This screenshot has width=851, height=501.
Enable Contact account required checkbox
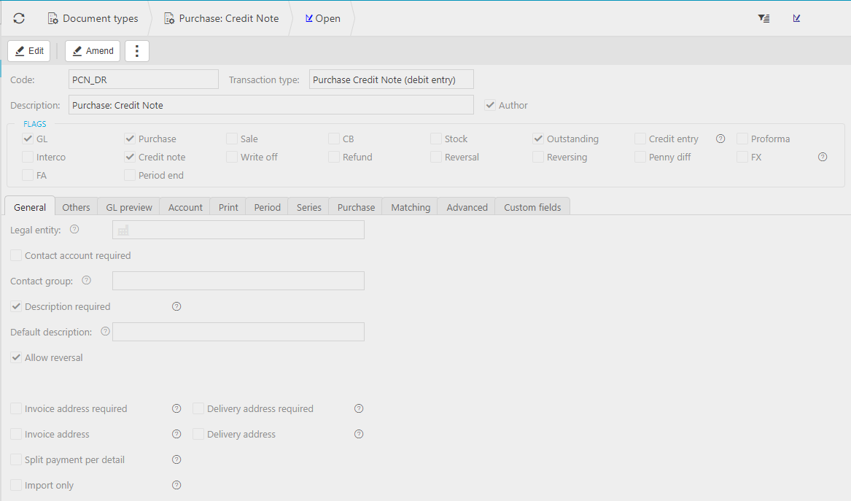point(16,255)
